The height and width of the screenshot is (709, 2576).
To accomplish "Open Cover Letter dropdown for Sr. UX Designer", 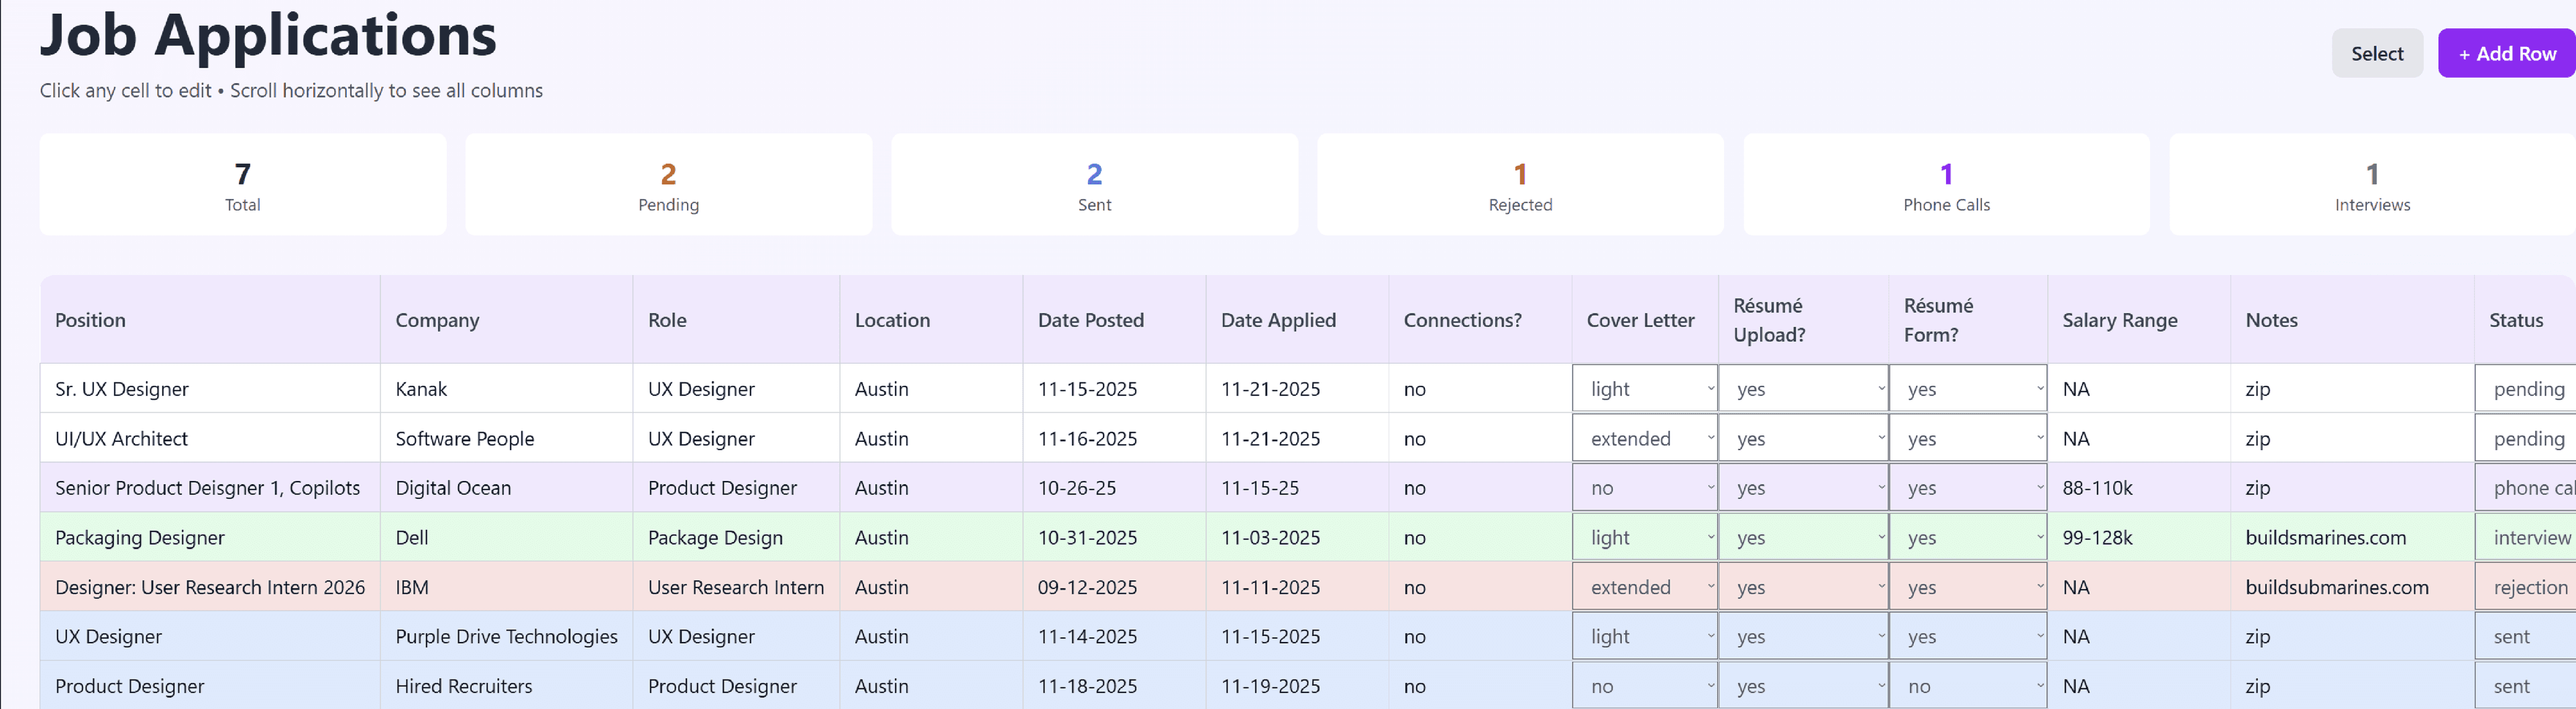I will (x=1643, y=388).
